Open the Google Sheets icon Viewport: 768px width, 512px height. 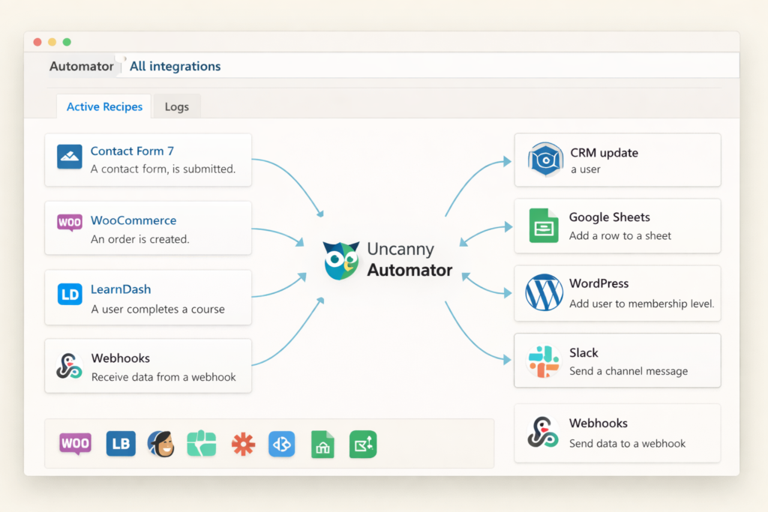(542, 226)
